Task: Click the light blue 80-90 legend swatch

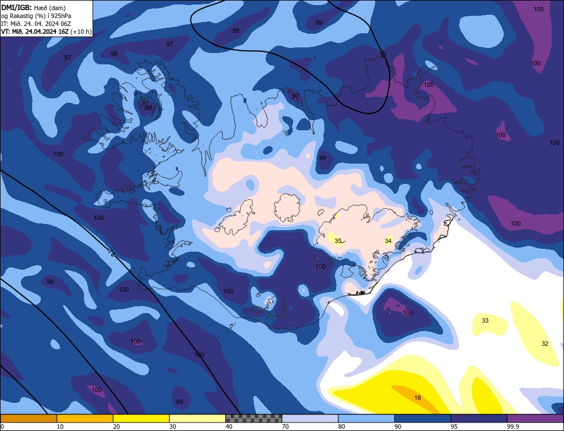Action: [366, 419]
